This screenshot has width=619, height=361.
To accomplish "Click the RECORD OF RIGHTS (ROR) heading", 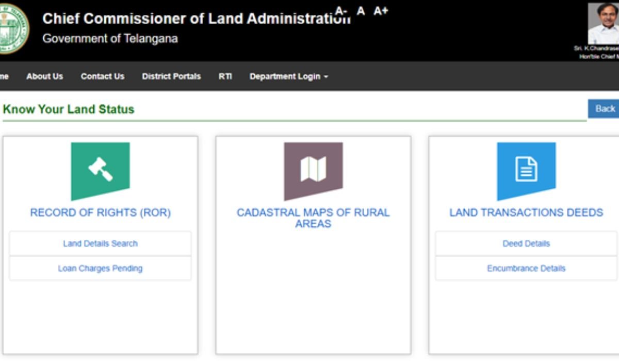I will 100,212.
